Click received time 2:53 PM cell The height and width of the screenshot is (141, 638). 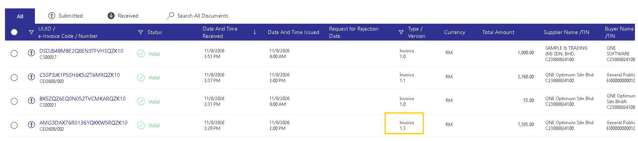[212, 57]
